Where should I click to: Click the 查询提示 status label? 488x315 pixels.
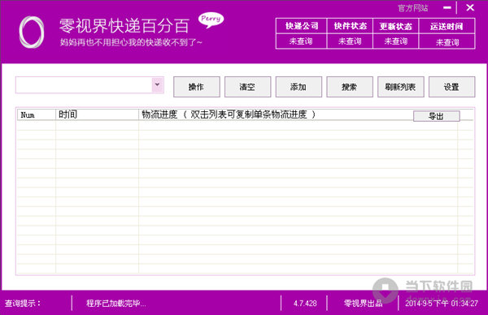pos(23,303)
